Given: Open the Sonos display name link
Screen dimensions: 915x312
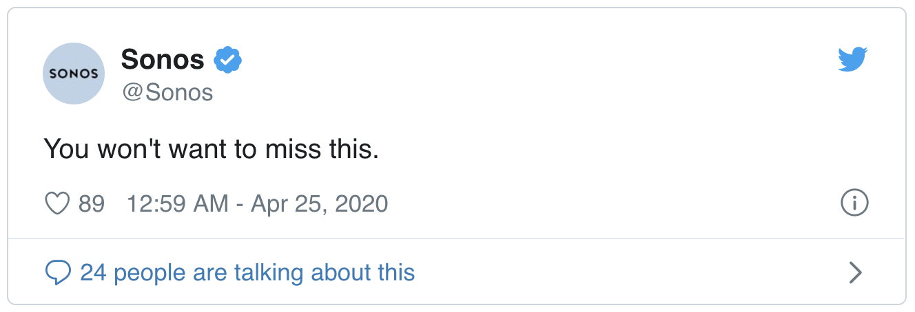Looking at the screenshot, I should (x=163, y=60).
